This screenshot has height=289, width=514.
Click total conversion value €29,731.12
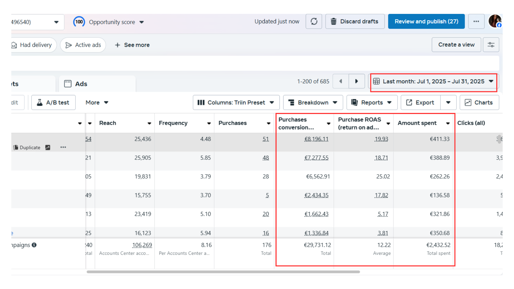point(317,245)
